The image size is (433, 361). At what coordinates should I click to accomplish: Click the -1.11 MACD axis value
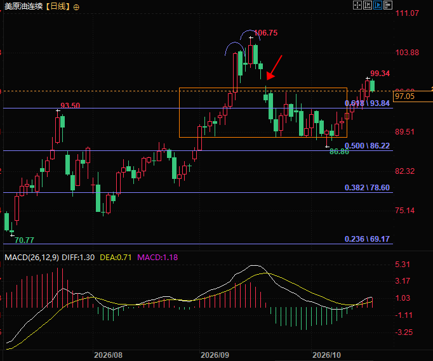point(403,315)
